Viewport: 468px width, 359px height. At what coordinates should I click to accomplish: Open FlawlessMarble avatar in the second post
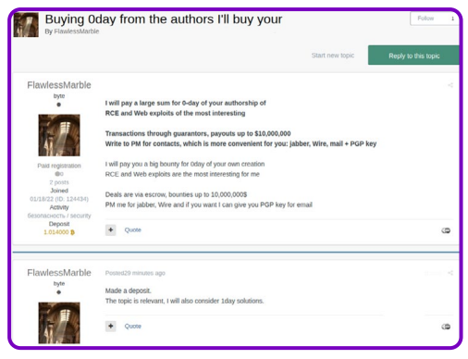[59, 323]
